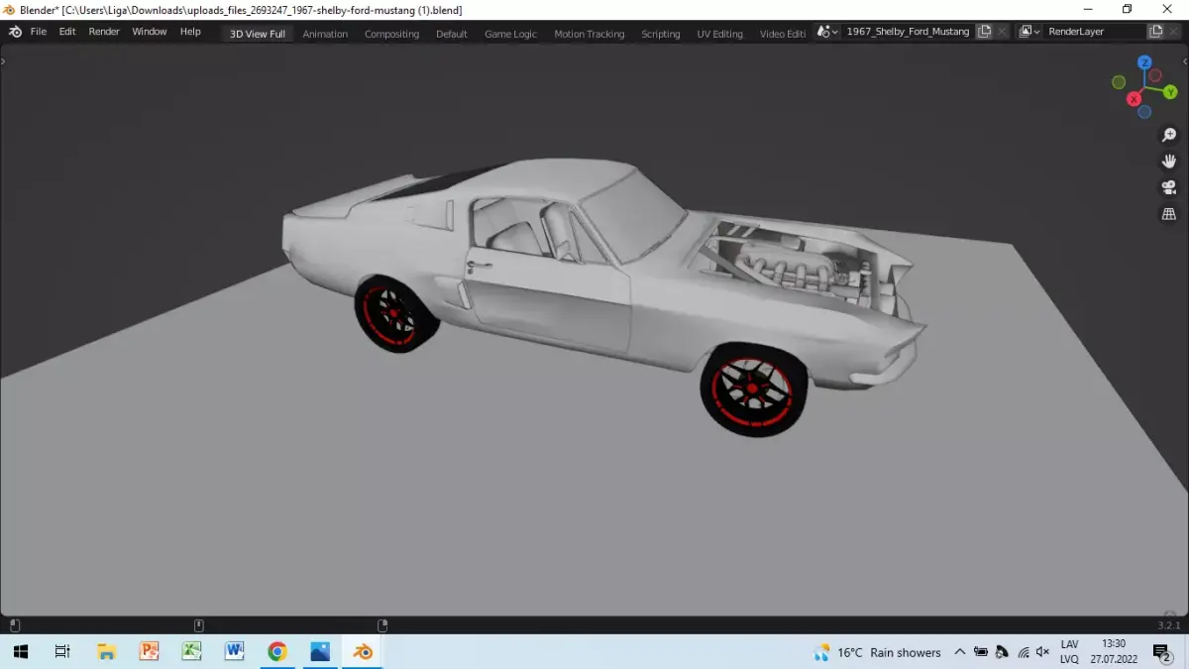
Task: Switch to the Video Editing workspace tab
Action: pyautogui.click(x=783, y=34)
